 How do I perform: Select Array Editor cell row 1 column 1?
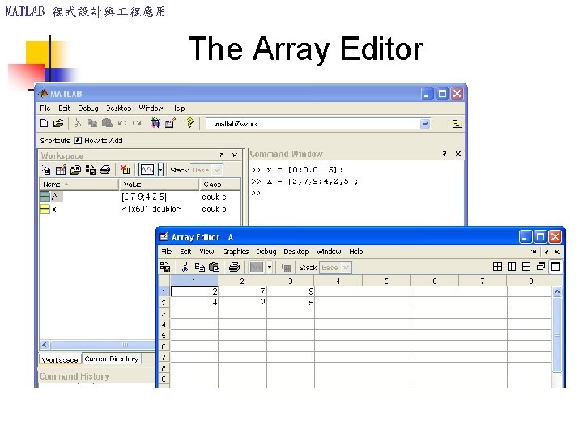pyautogui.click(x=194, y=291)
